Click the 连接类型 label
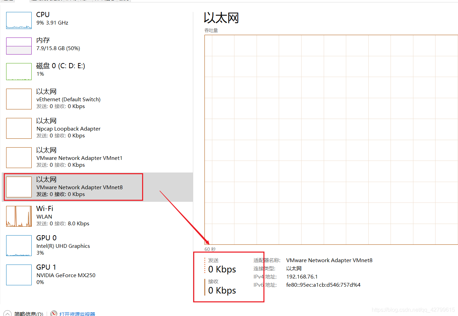 coord(264,268)
